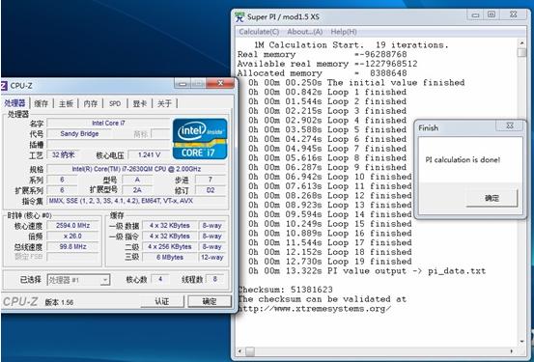
Task: Click the Allocated memory 8388648 line
Action: tap(322, 73)
